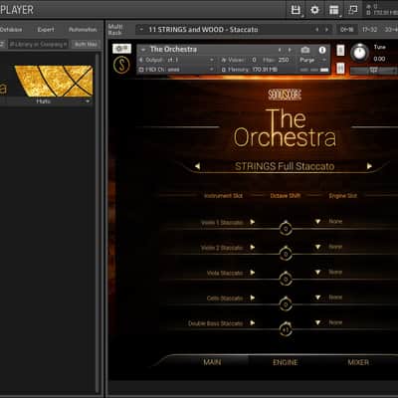Load next multi preset arrow

point(326,30)
